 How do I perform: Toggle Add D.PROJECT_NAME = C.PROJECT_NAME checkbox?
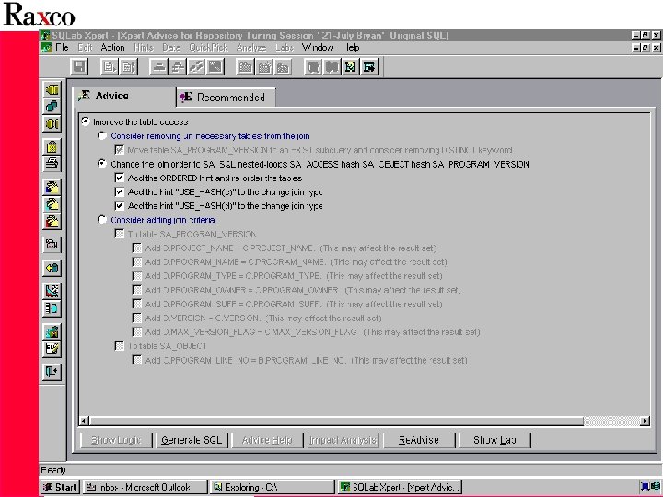pyautogui.click(x=137, y=248)
